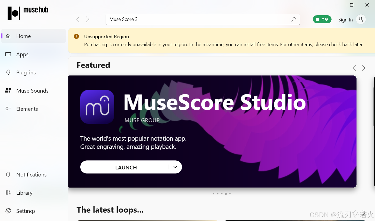Open Settings from the sidebar
375x221 pixels.
(x=33, y=211)
